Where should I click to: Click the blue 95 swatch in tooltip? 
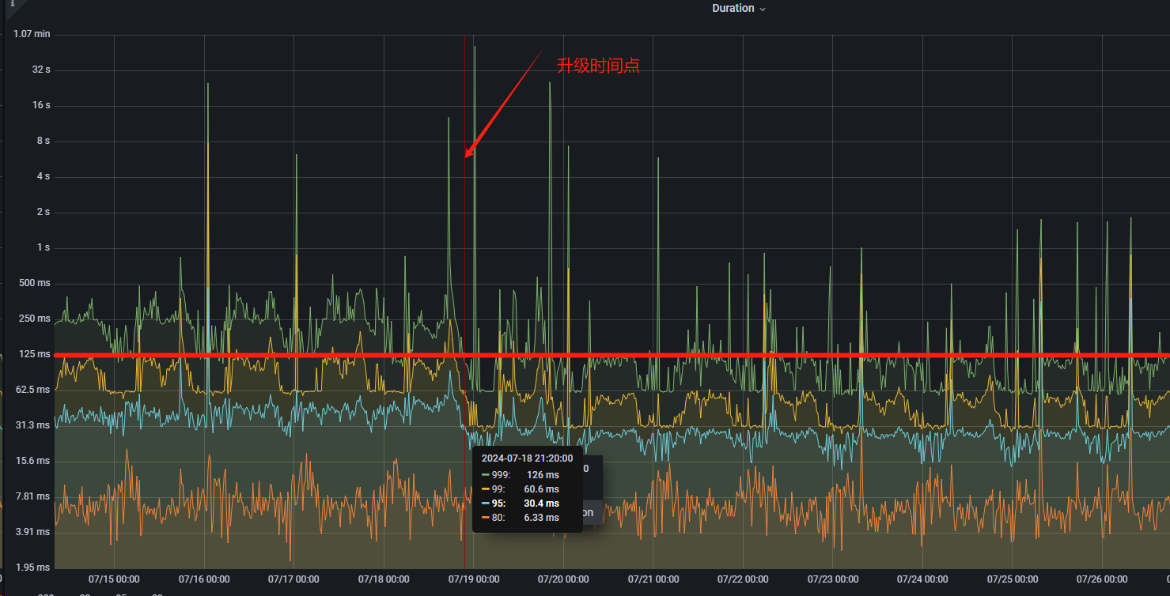486,504
